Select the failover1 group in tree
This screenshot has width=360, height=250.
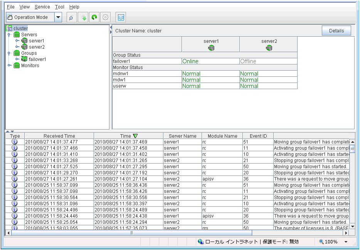tap(37, 59)
